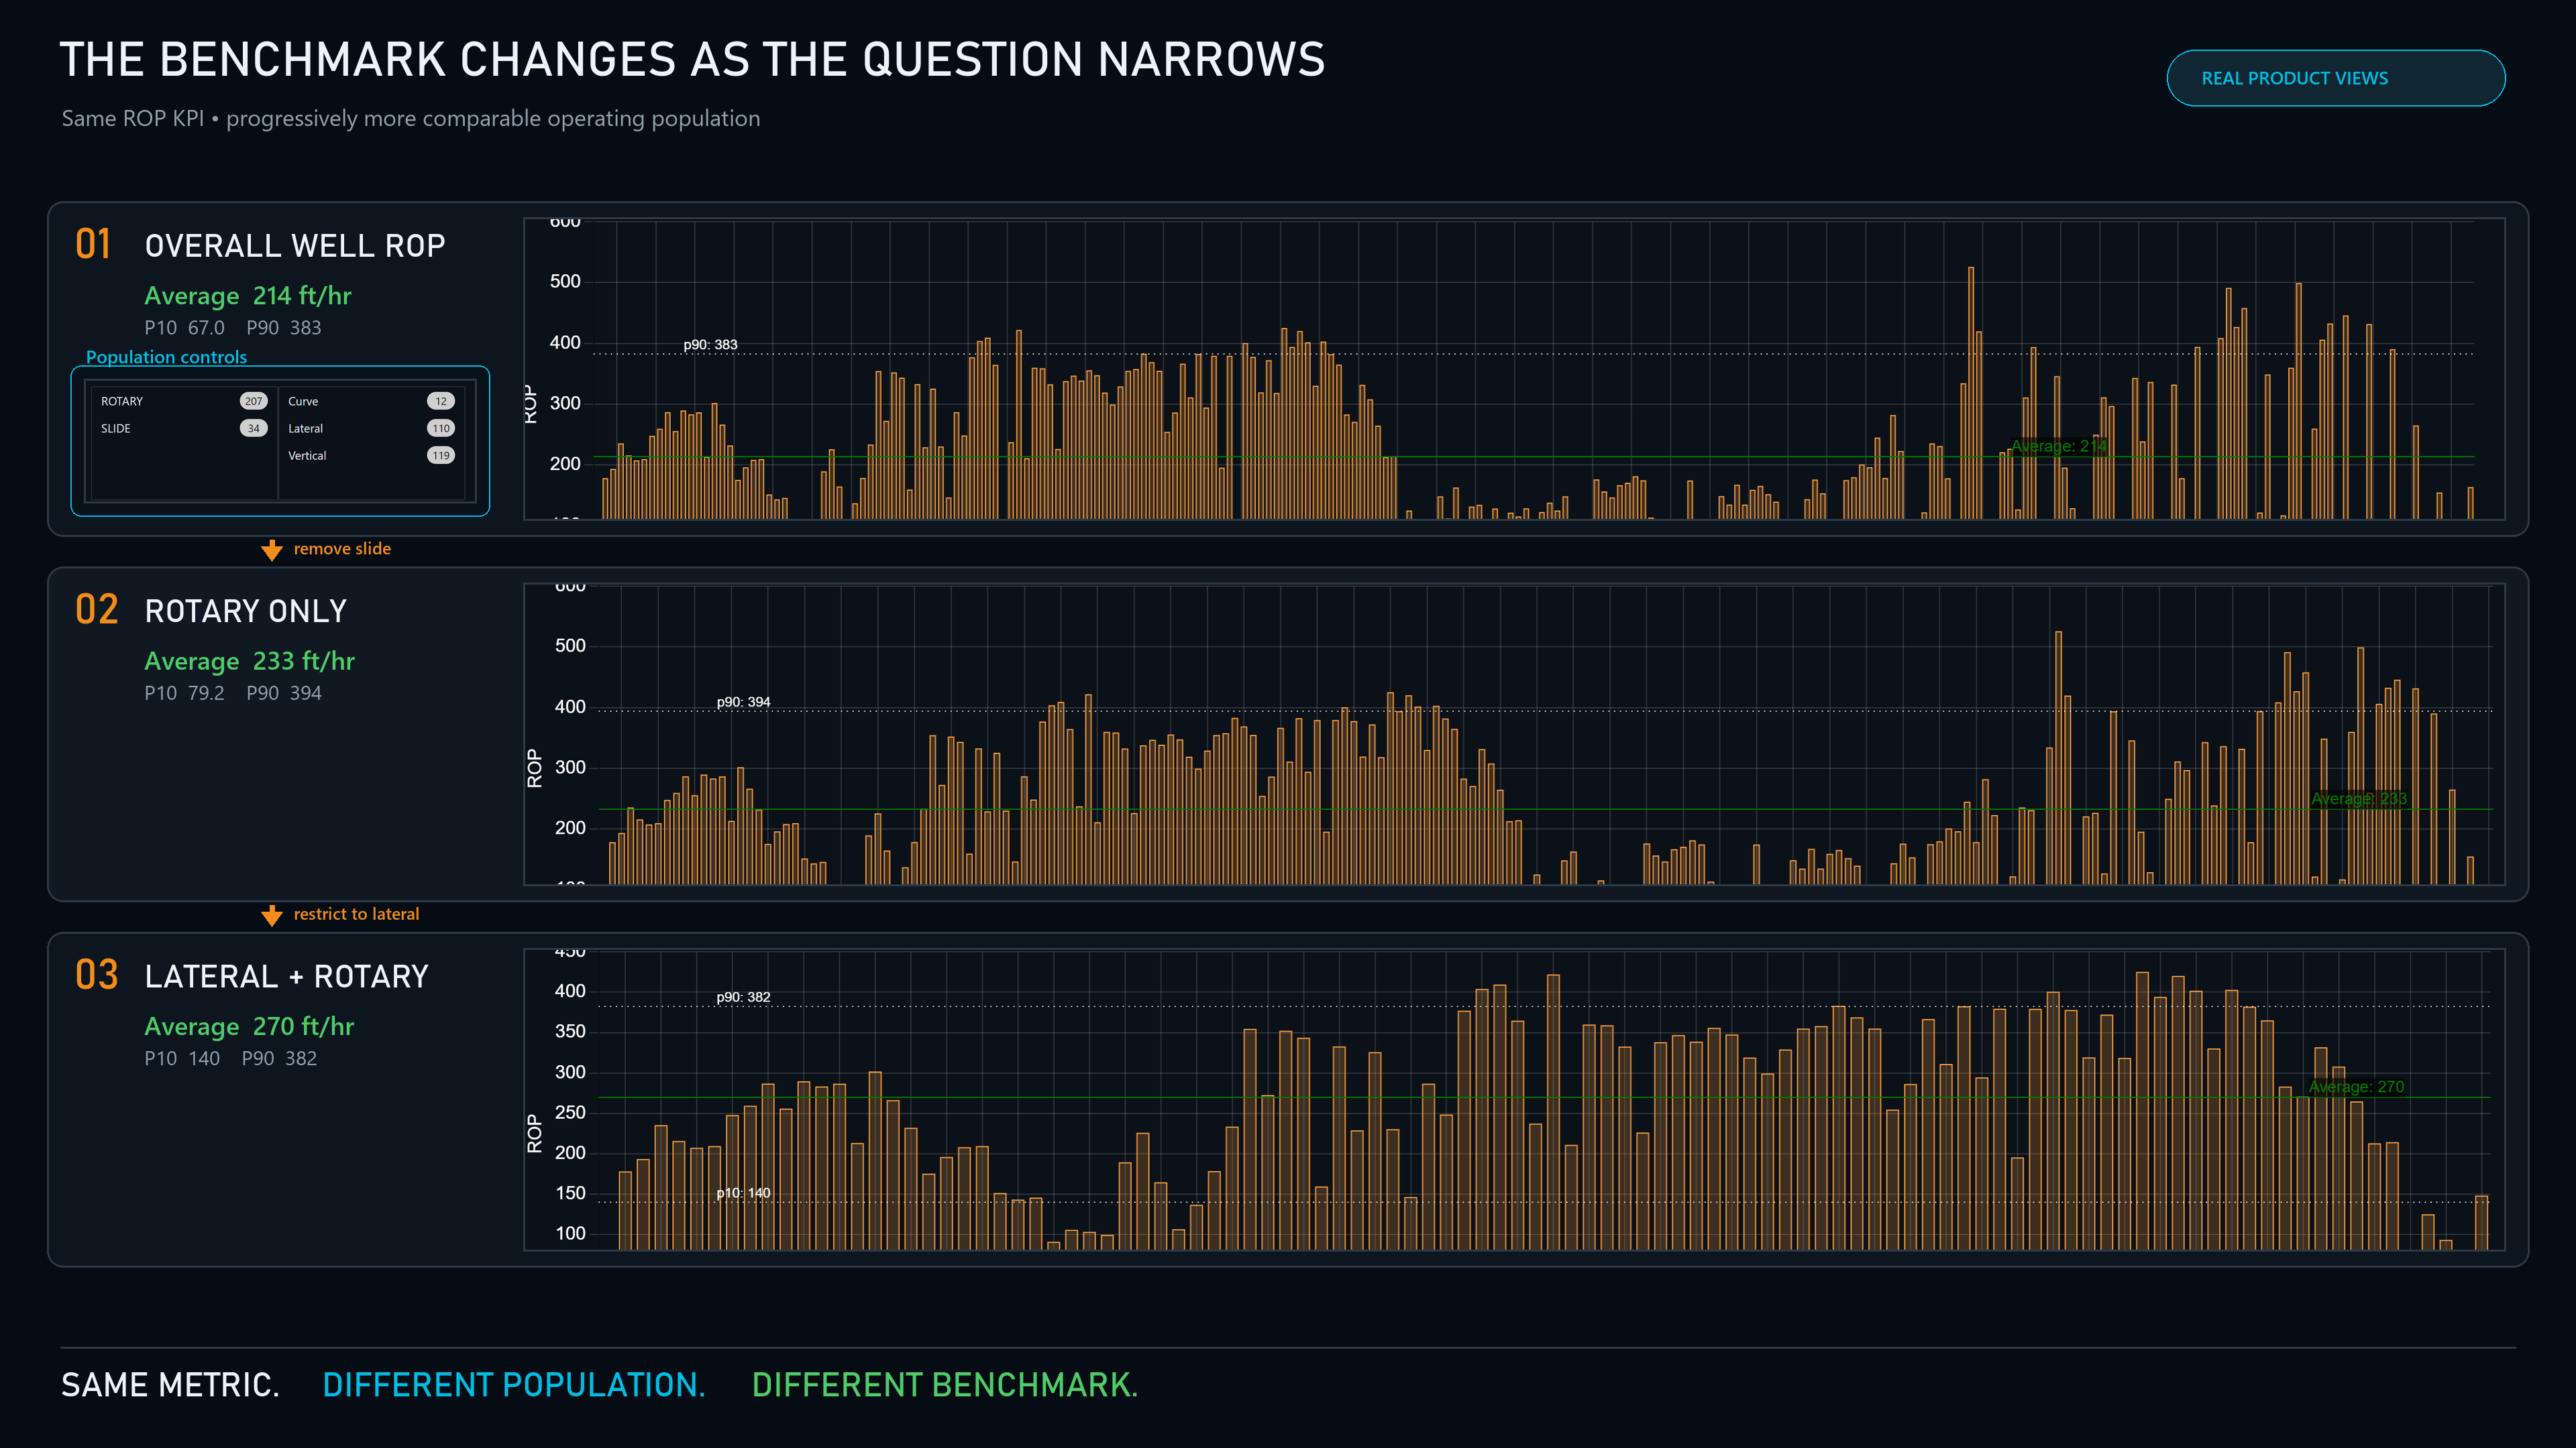2576x1448 pixels.
Task: Click the "P10 79.2" statistic
Action: coord(184,694)
